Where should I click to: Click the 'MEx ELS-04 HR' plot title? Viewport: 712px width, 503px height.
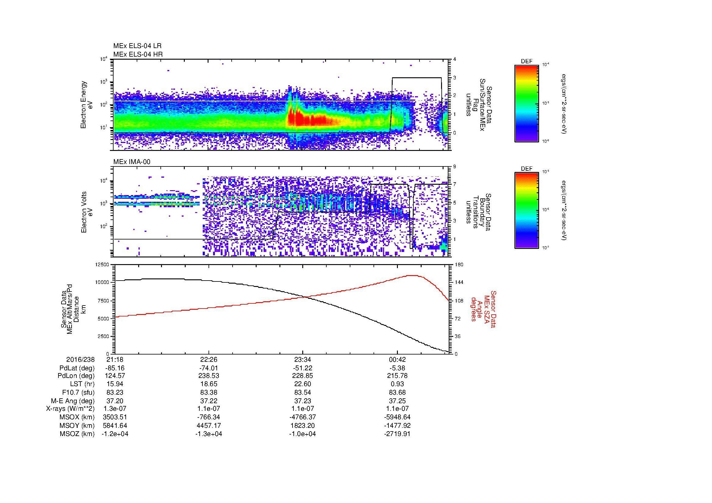click(x=138, y=54)
